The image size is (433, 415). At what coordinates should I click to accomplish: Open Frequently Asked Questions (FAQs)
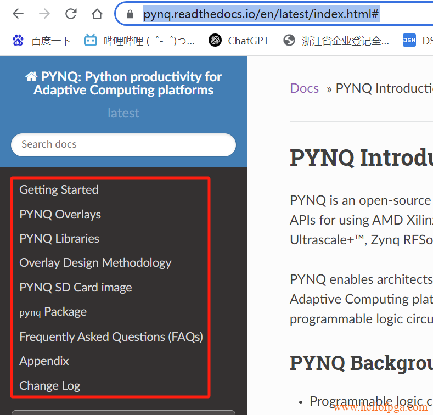point(111,337)
